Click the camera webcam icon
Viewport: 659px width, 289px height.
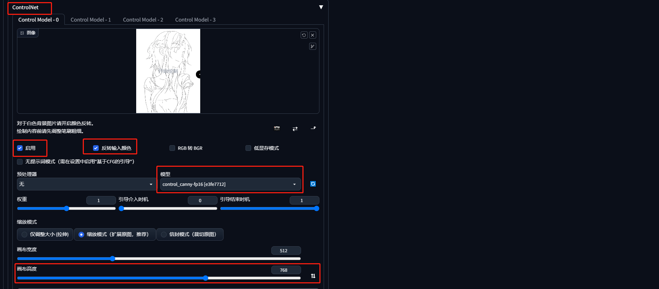277,128
